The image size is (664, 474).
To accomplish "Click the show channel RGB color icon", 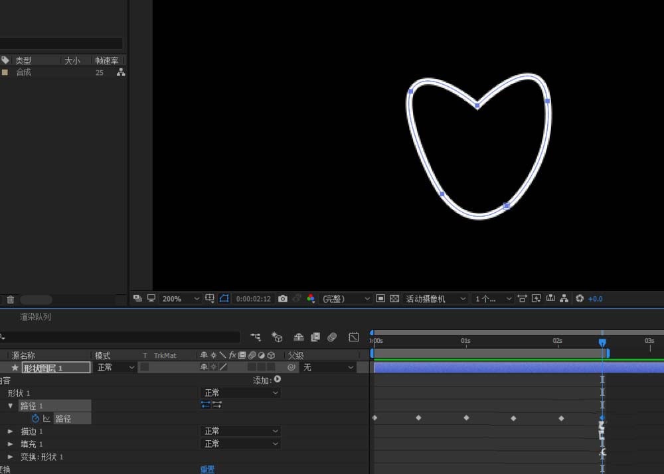I will (x=311, y=299).
